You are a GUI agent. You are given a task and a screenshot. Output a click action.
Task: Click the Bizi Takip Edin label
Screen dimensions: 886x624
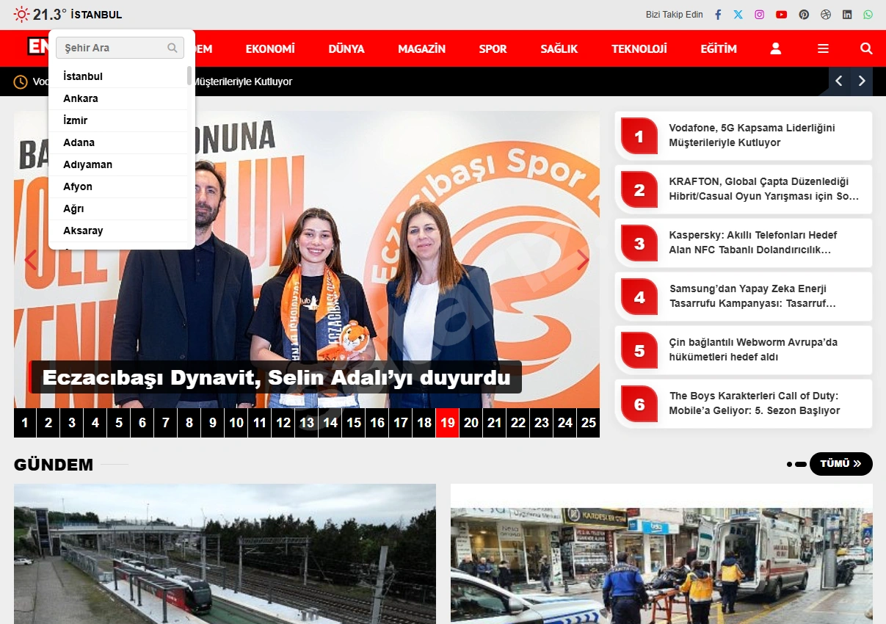(x=675, y=15)
